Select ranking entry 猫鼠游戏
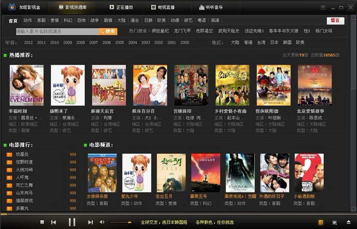357x229 pixels. pos(24,201)
